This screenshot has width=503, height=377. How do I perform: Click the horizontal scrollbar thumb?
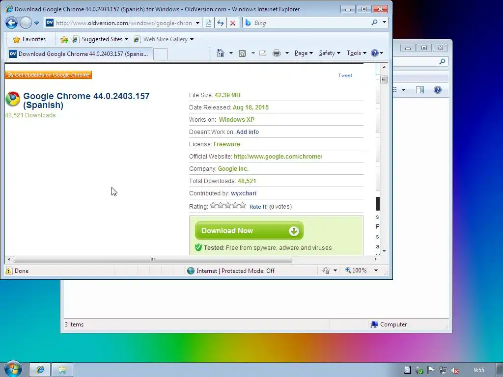pos(153,259)
